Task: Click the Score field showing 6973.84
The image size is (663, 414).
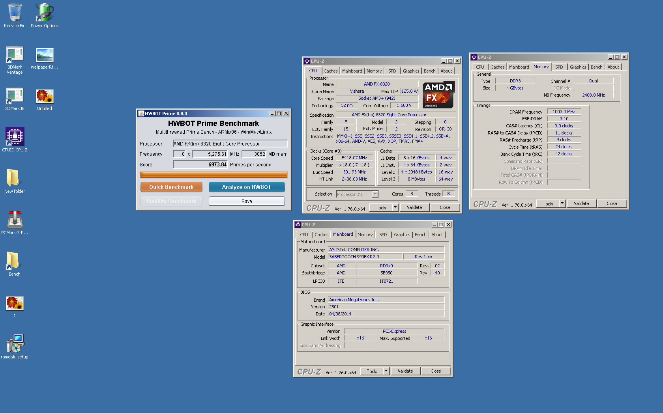Action: tap(200, 164)
